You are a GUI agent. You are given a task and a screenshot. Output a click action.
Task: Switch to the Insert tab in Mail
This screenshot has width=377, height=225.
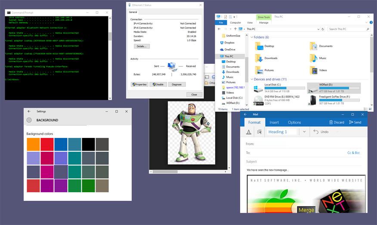coord(274,122)
